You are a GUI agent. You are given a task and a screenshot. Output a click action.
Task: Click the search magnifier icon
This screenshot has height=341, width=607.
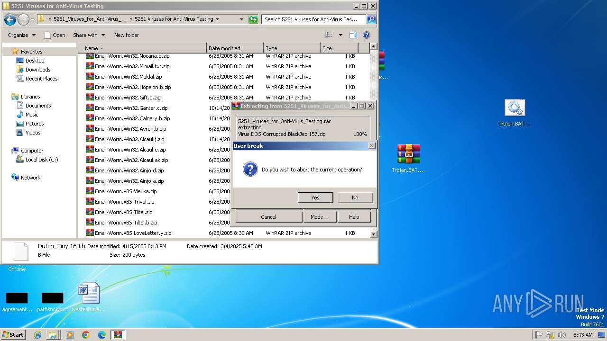[371, 19]
